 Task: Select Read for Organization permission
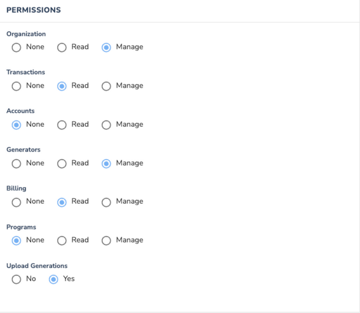62,48
